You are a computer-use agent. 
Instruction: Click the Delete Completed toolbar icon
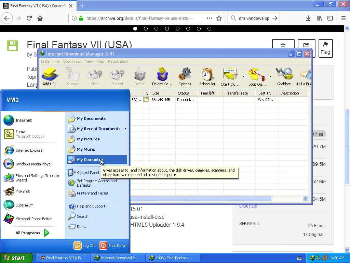[162, 77]
